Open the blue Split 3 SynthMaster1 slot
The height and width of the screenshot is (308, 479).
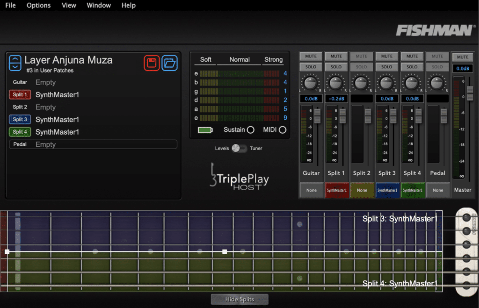[387, 190]
